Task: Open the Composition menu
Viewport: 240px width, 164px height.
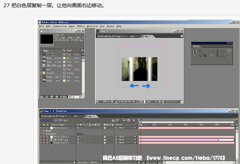Action: (x=60, y=26)
